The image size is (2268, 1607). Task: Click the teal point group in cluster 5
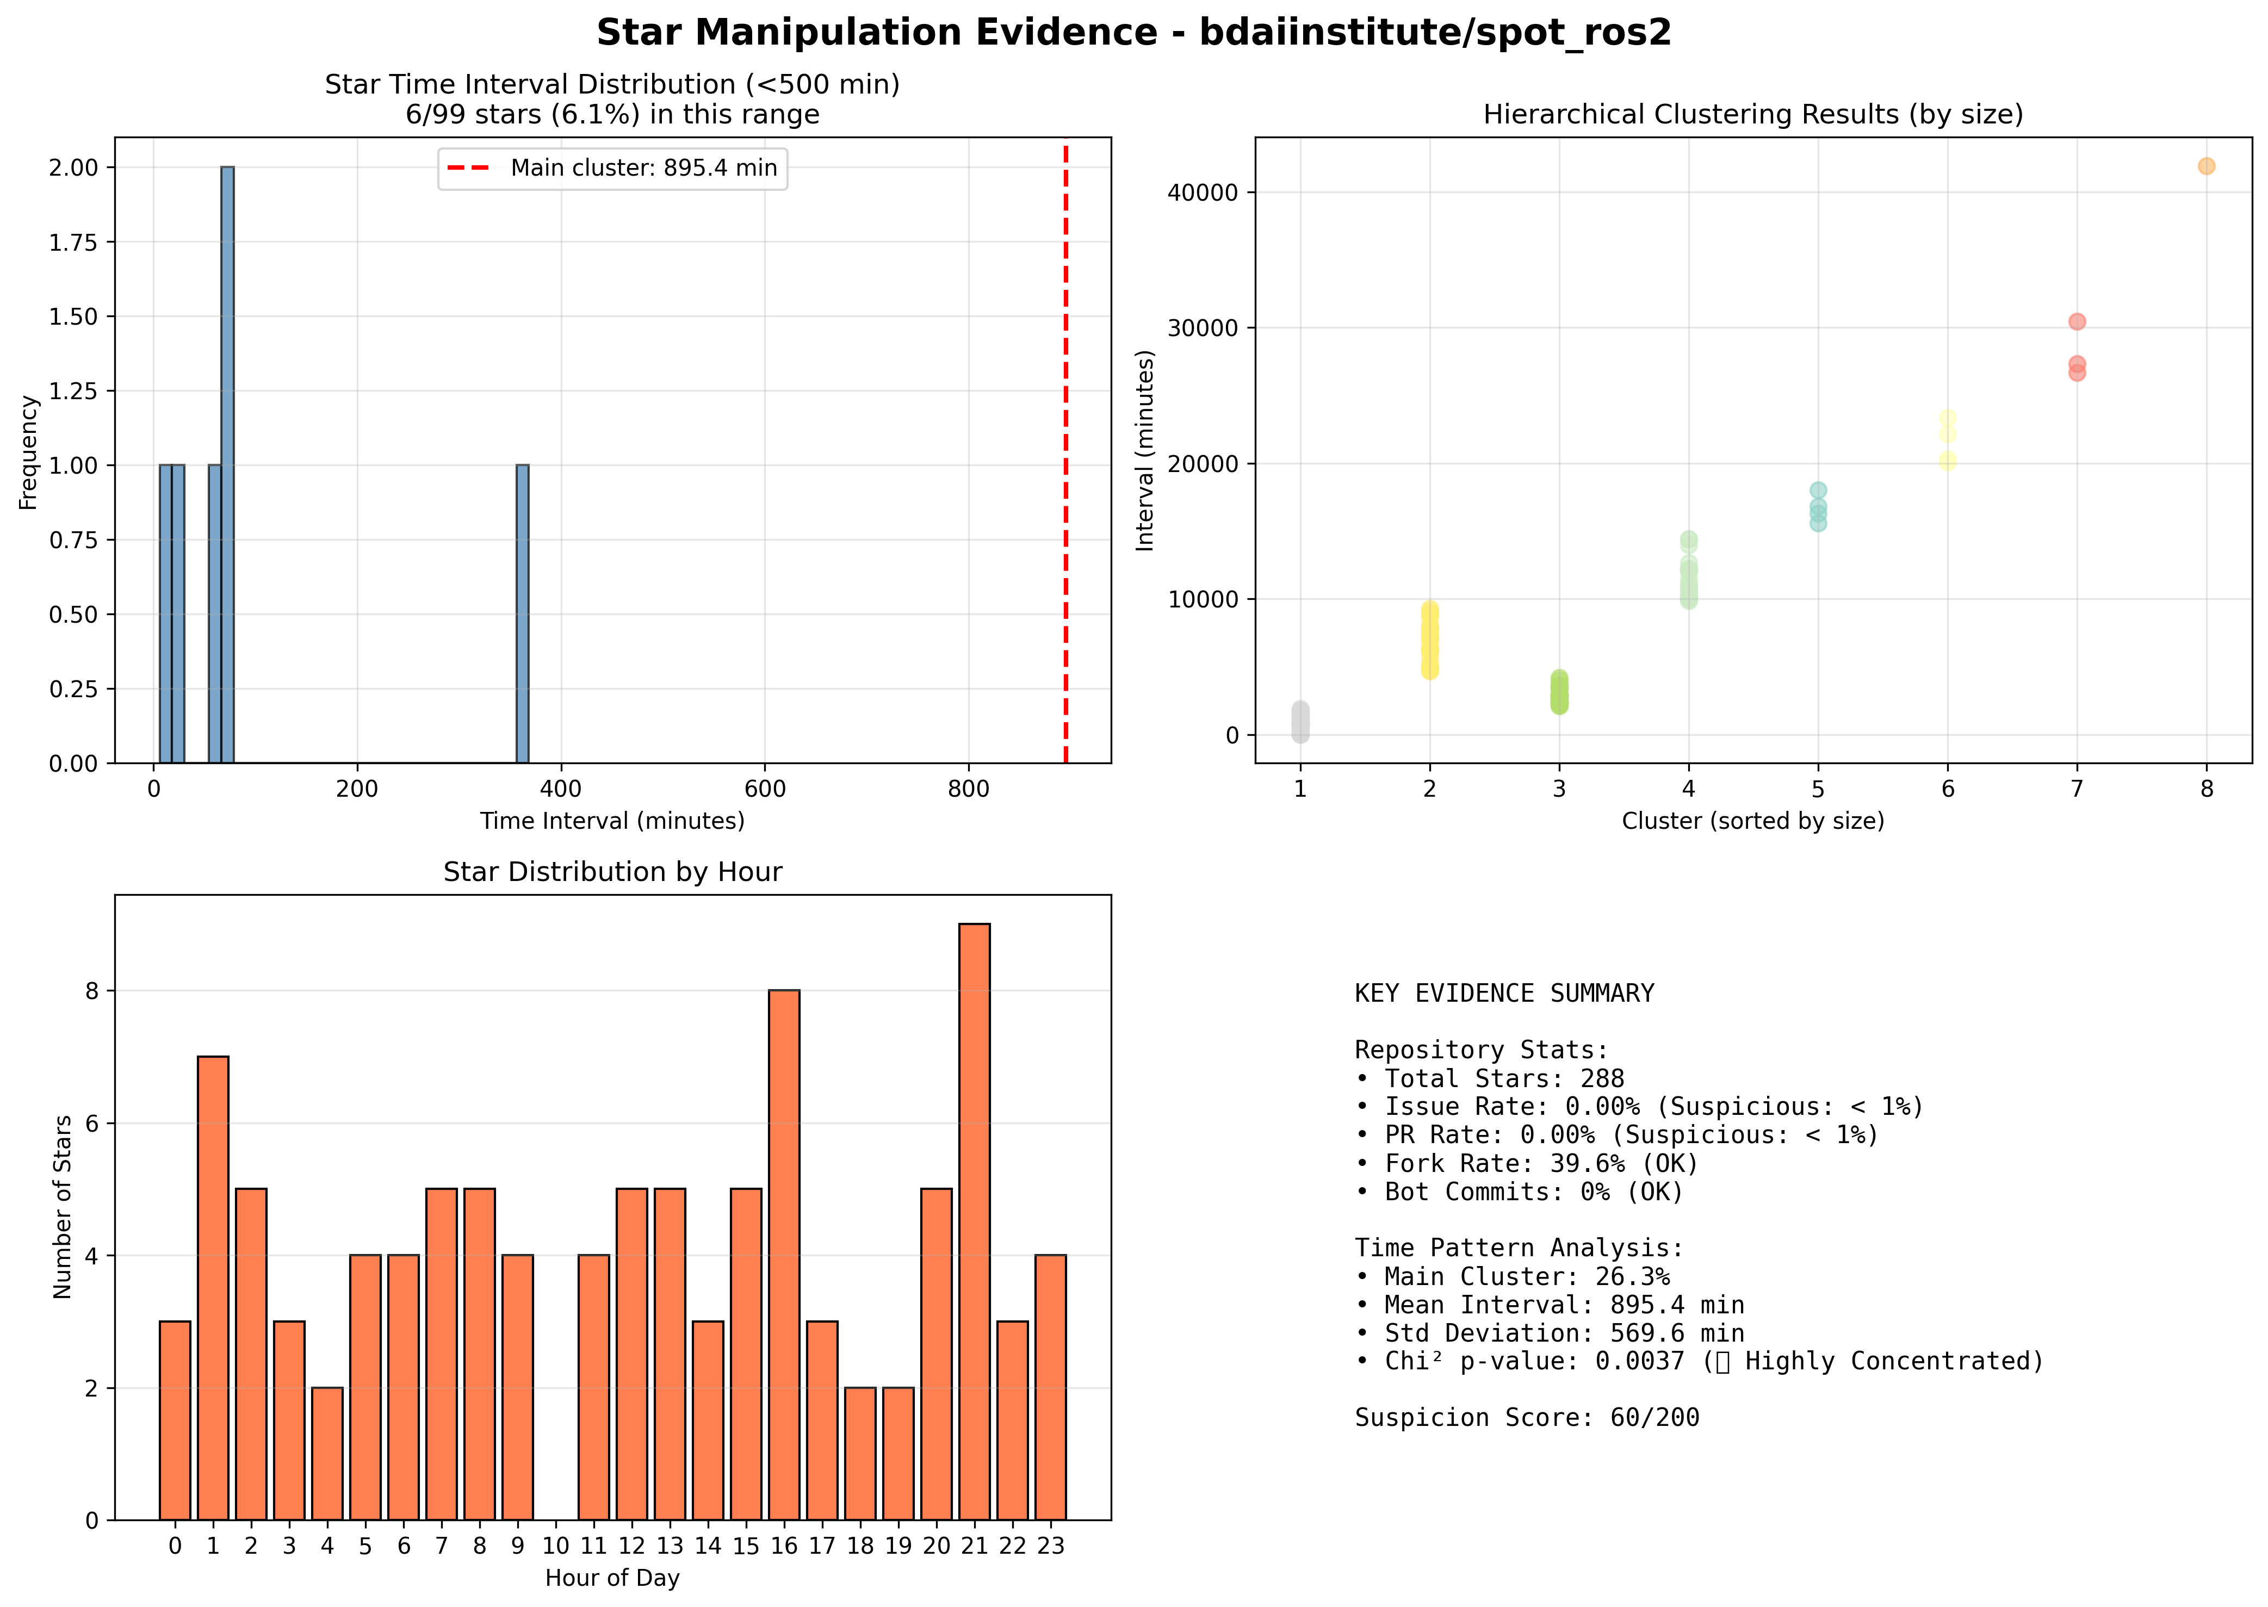[1818, 507]
